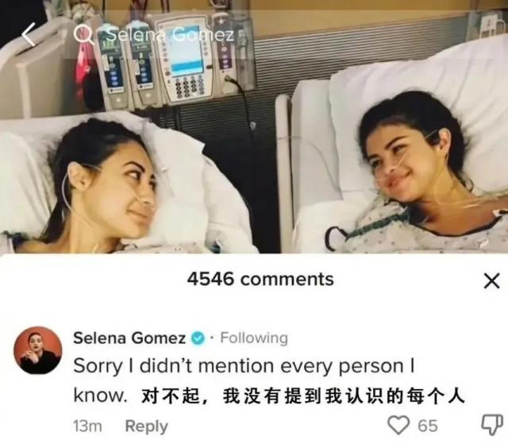Click the "4546 comments" header
The height and width of the screenshot is (444, 508).
pyautogui.click(x=260, y=279)
